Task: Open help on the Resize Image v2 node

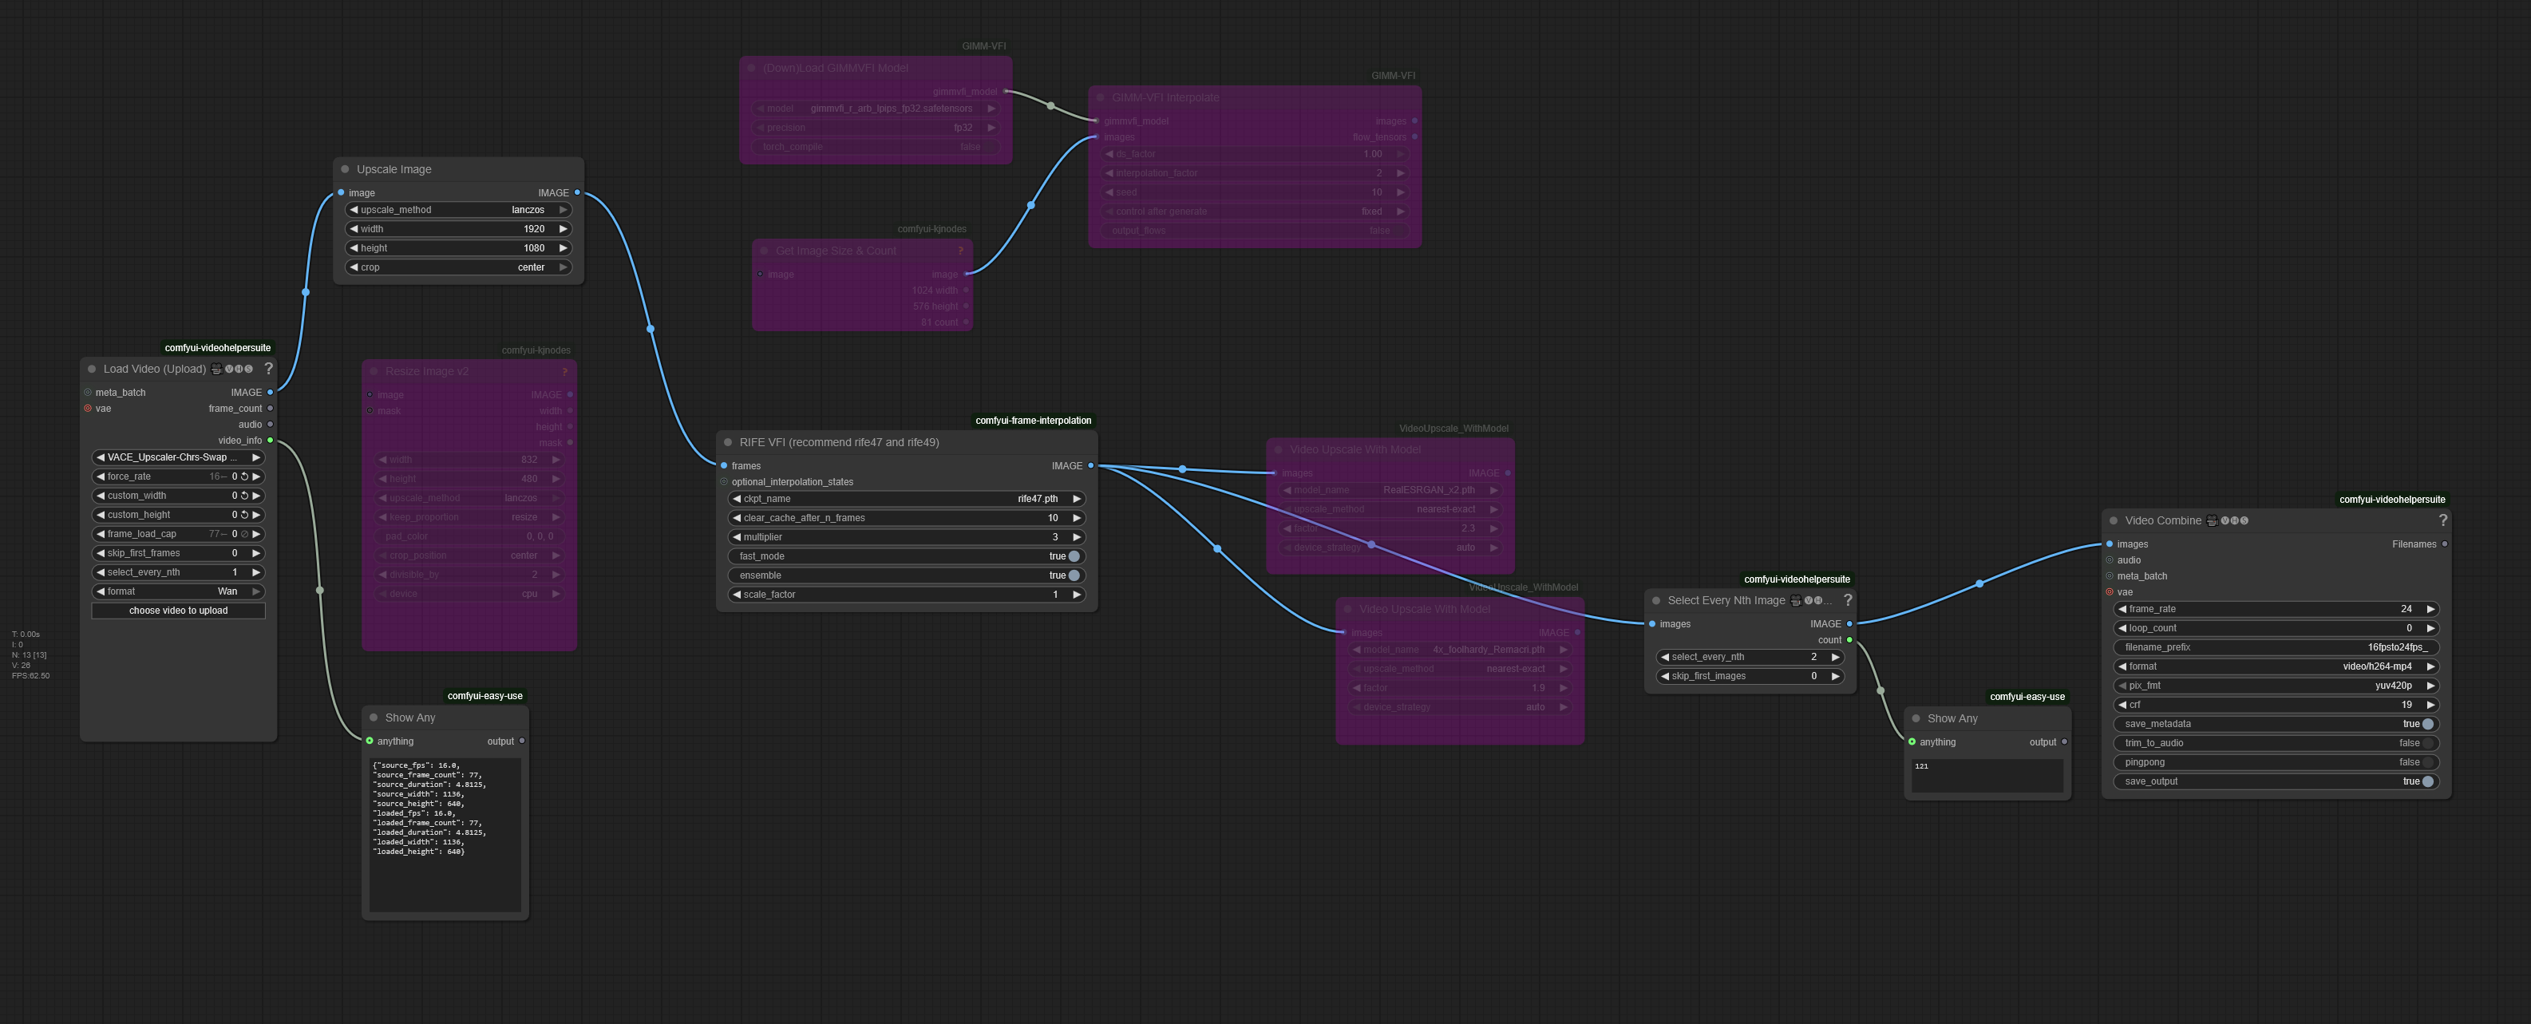Action: click(x=564, y=371)
